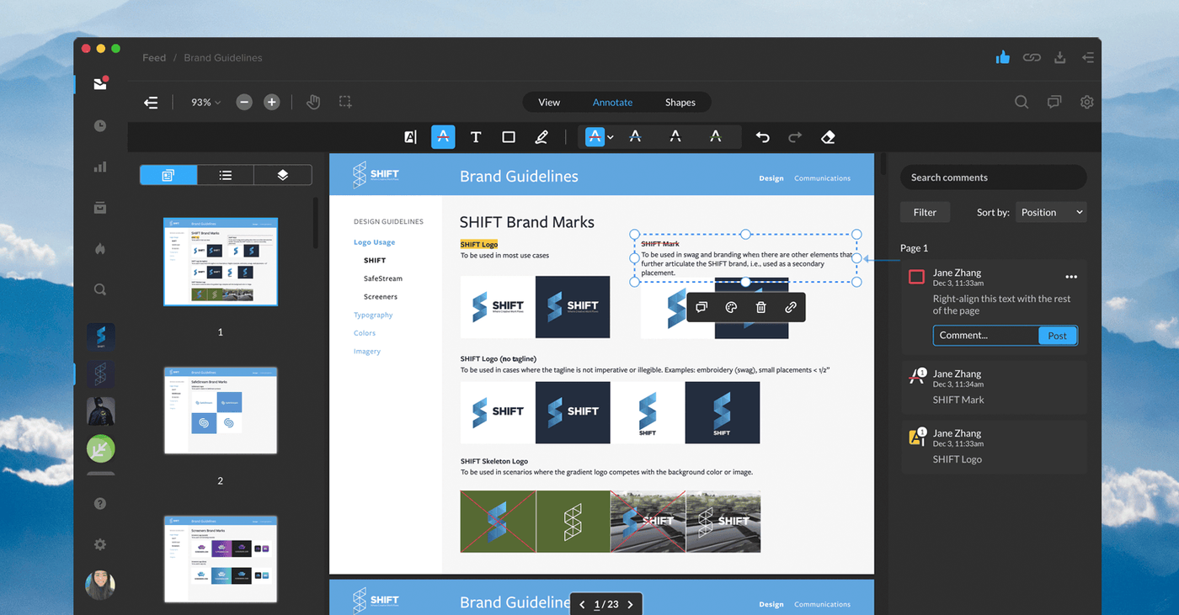Image resolution: width=1179 pixels, height=615 pixels.
Task: Select the freehand pen tool
Action: (x=541, y=137)
